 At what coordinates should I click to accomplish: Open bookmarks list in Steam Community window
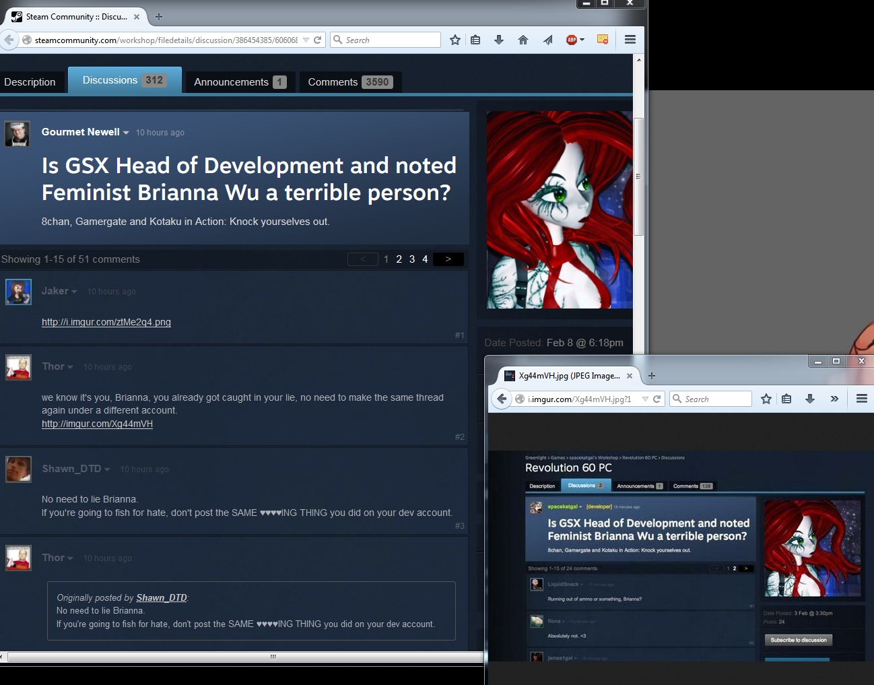click(x=475, y=40)
